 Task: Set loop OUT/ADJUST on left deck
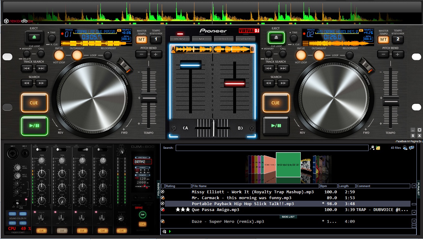tap(77, 55)
